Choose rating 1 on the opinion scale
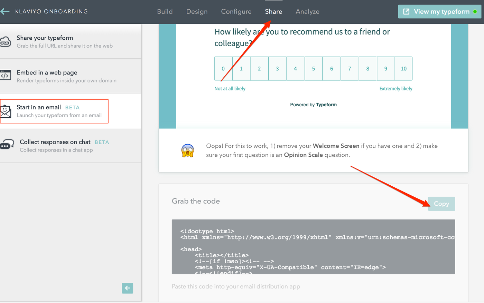484x303 pixels. point(241,69)
